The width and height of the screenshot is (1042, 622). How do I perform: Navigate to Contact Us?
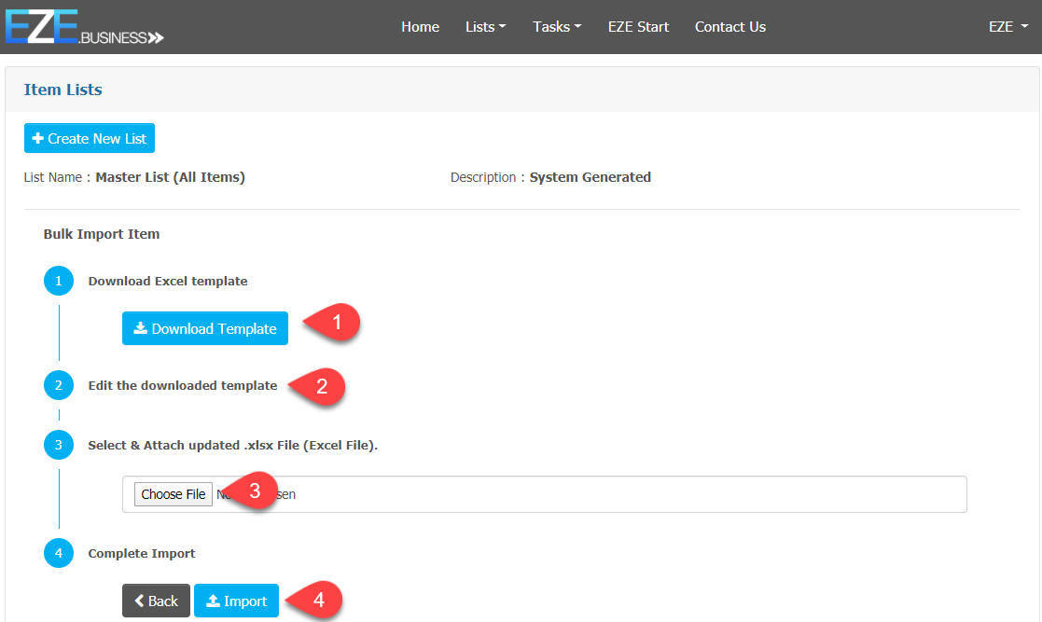point(729,27)
